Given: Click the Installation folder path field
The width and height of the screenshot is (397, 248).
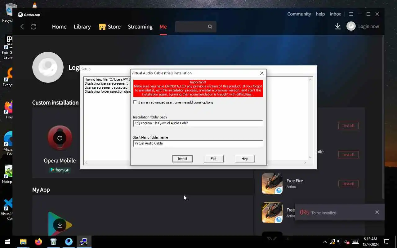Looking at the screenshot, I should coord(198,123).
